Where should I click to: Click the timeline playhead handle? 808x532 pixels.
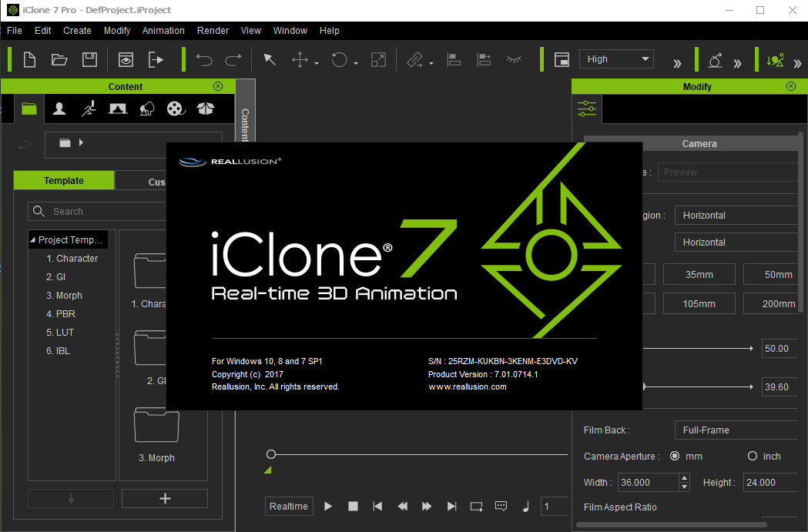point(271,454)
